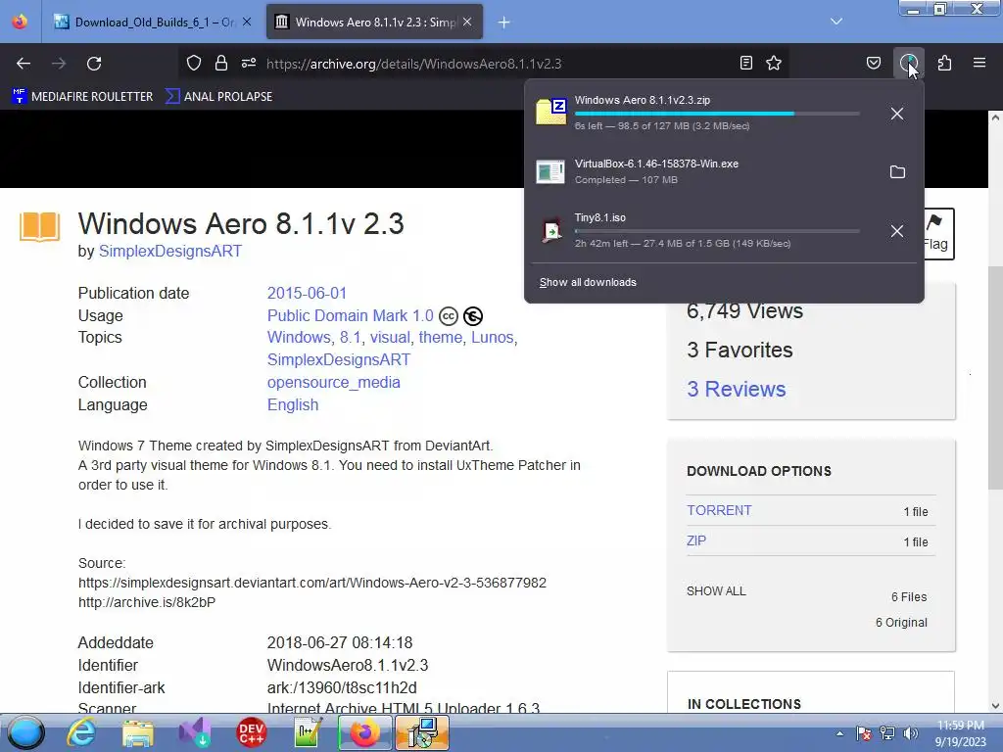The image size is (1003, 752).
Task: Click the no-copyright public domain icon
Action: click(x=473, y=316)
